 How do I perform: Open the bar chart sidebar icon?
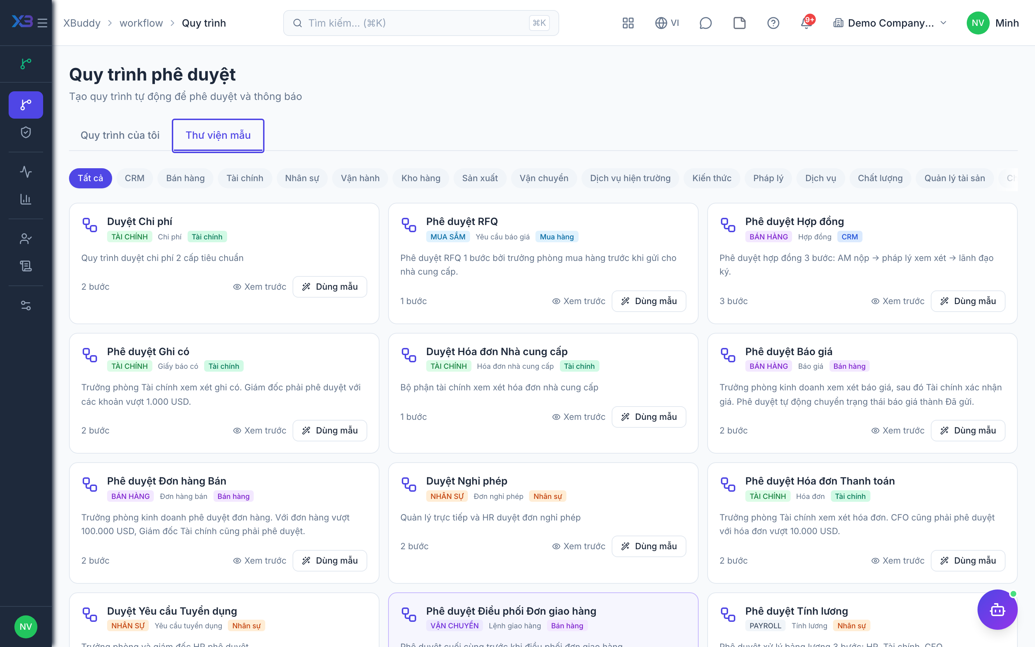[26, 199]
